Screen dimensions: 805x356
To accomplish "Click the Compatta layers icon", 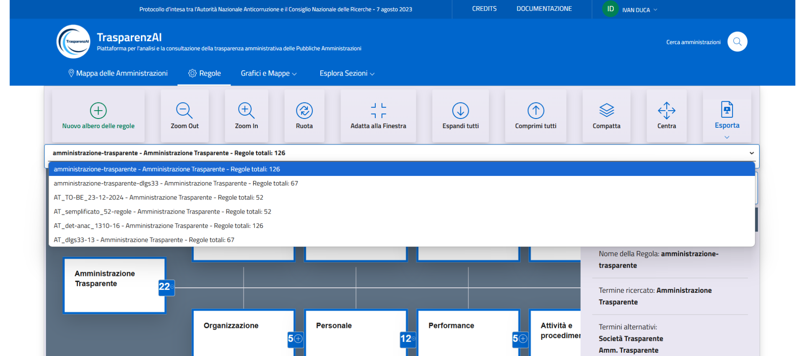I will [x=606, y=111].
